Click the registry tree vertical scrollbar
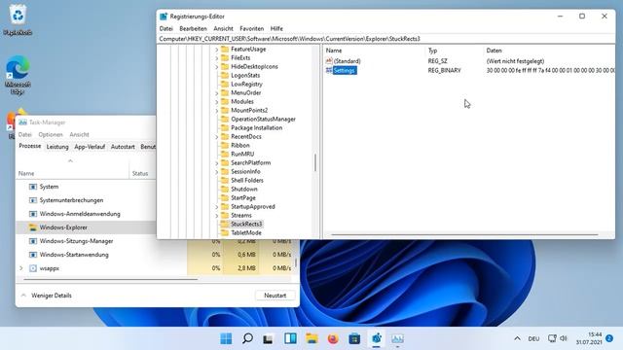This screenshot has width=623, height=350. point(315,162)
